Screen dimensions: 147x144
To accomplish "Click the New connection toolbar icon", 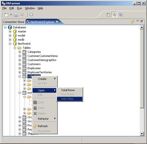I will point(6,15).
